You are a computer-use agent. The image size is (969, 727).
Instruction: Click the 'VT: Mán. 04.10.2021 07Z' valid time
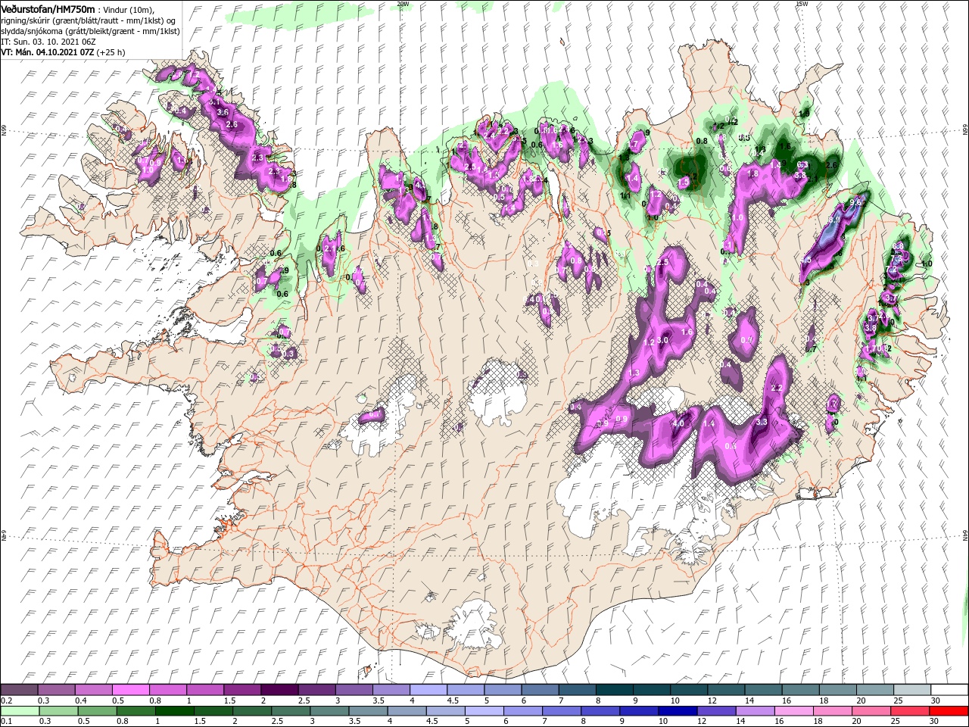[47, 52]
